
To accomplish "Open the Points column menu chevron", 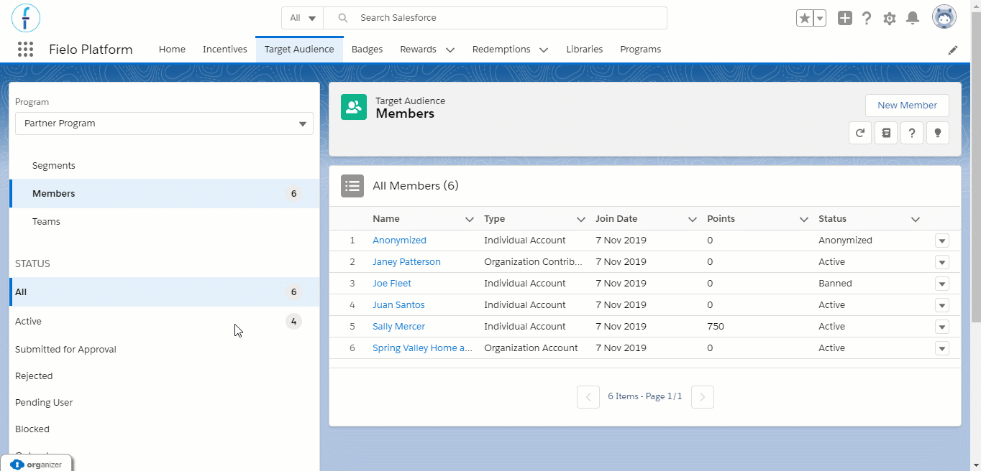I will [x=804, y=219].
